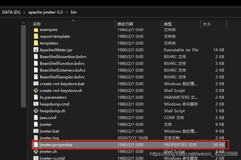
Task: Select the jmeter.log file name
Action: click(x=49, y=138)
